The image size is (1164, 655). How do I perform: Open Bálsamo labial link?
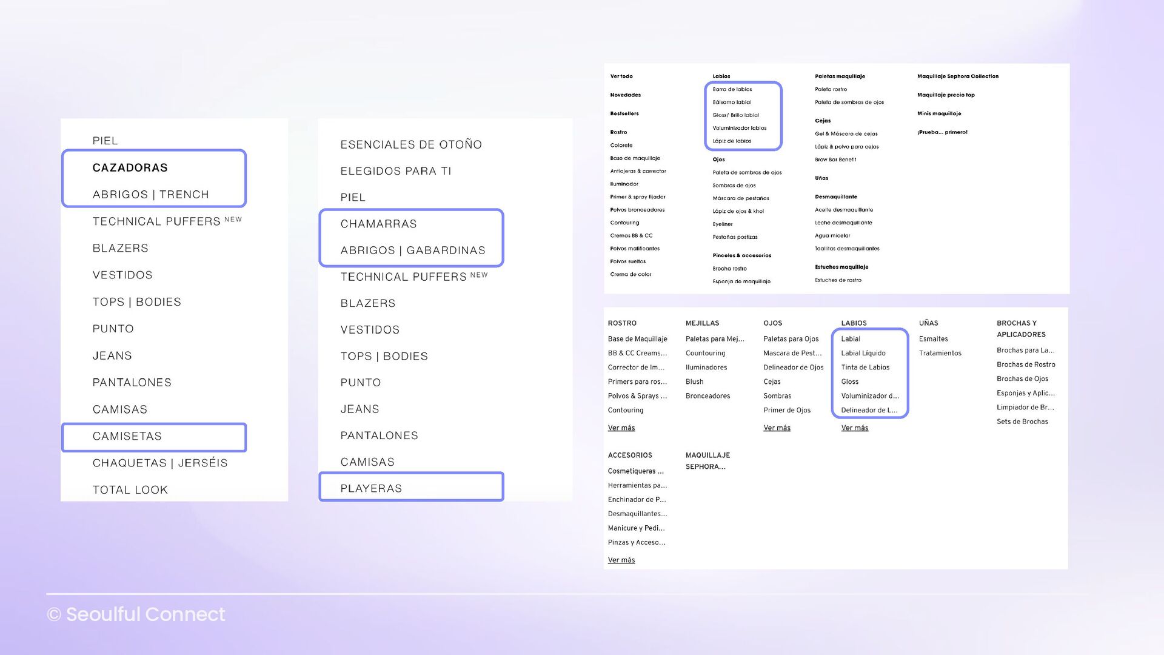tap(731, 102)
